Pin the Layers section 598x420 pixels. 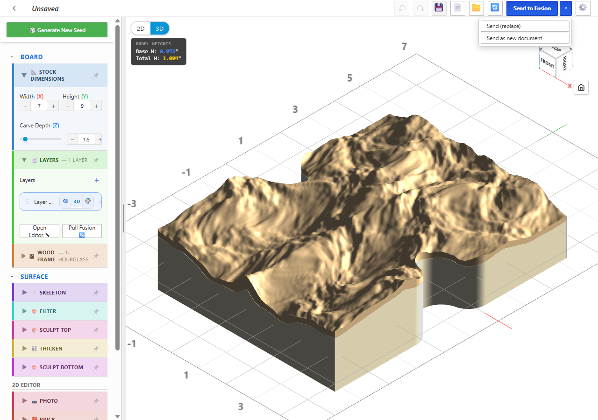[96, 160]
